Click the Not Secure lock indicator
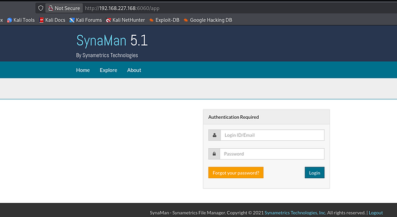 click(x=64, y=8)
